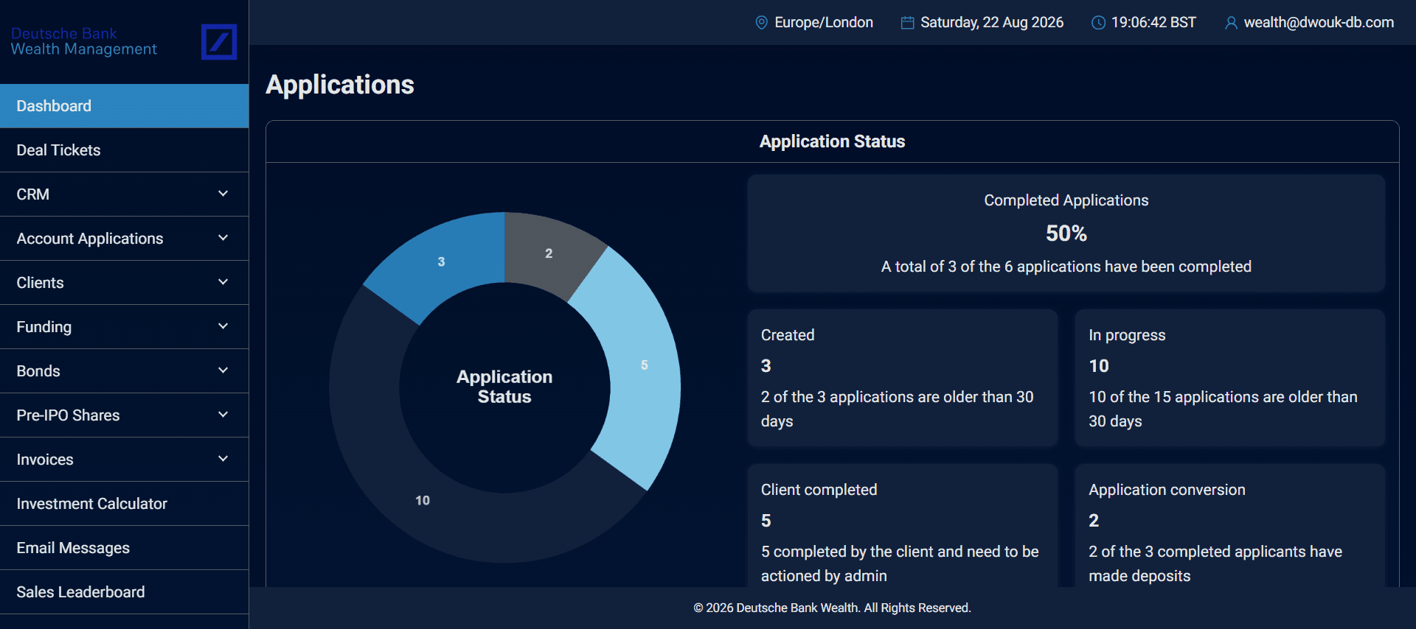The image size is (1416, 629).
Task: Select the Bonds menu label
Action: click(38, 371)
